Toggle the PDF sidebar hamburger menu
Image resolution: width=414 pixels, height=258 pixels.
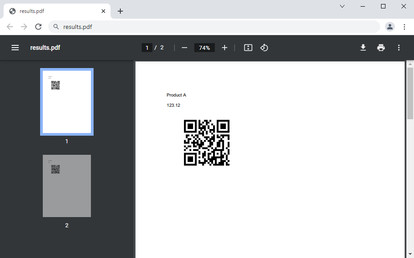click(x=15, y=48)
